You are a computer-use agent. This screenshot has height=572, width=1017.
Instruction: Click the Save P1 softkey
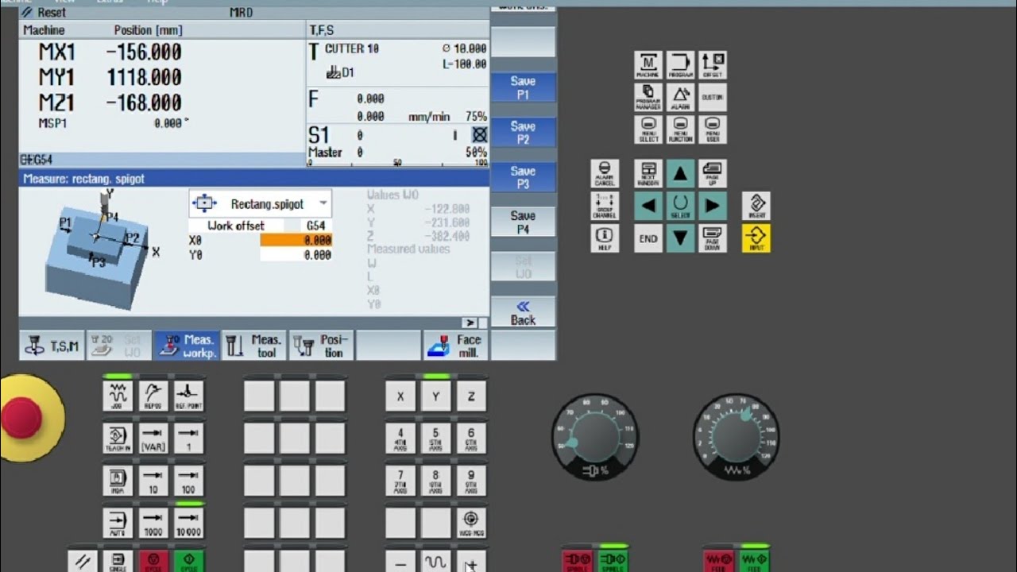pyautogui.click(x=523, y=87)
